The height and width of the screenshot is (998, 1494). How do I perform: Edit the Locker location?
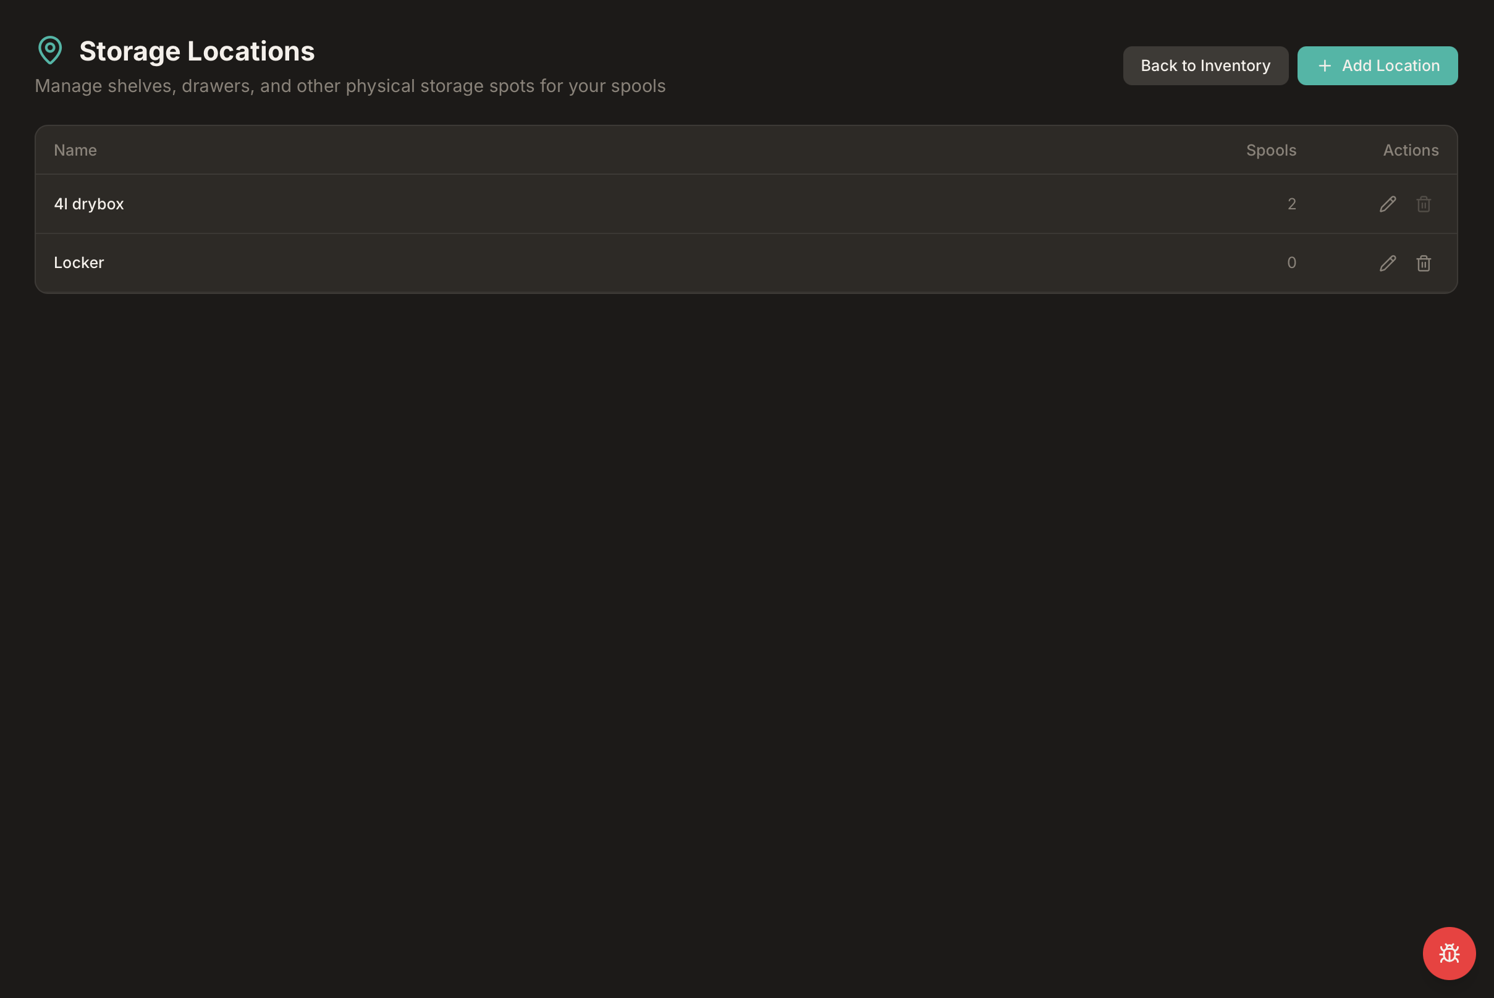coord(1388,263)
